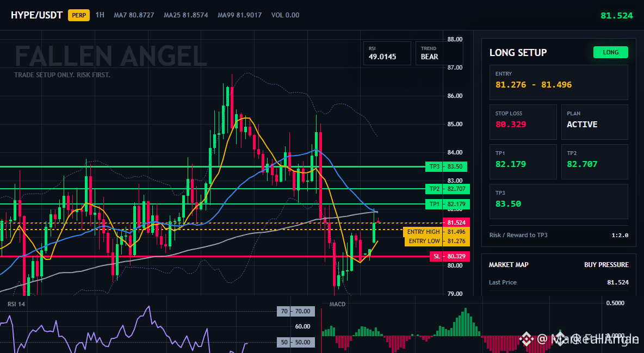Click the TP2 82.707 tag on chart axis

(448, 189)
